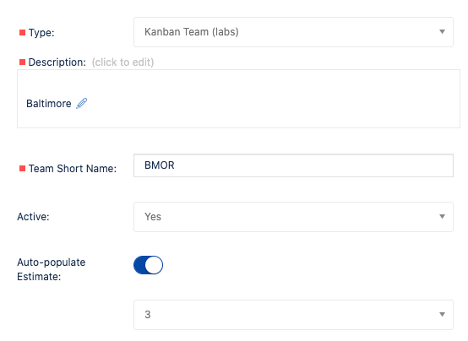Click the arrow icon on the estimate value field

442,315
